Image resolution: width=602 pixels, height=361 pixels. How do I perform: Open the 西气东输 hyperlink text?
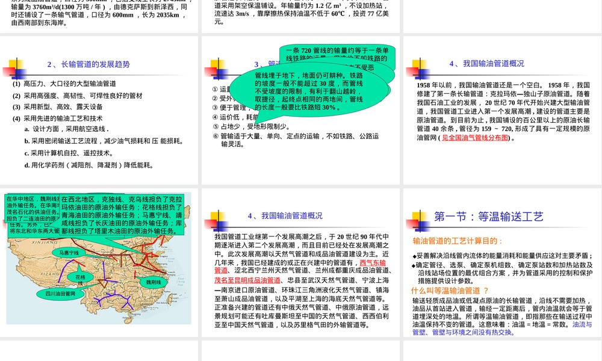[373, 263]
